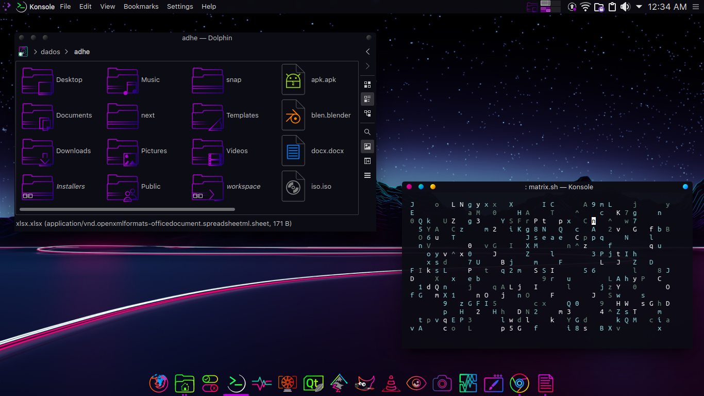Open the text document editor dock icon

(545, 383)
